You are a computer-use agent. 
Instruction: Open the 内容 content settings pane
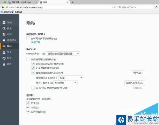10,34
